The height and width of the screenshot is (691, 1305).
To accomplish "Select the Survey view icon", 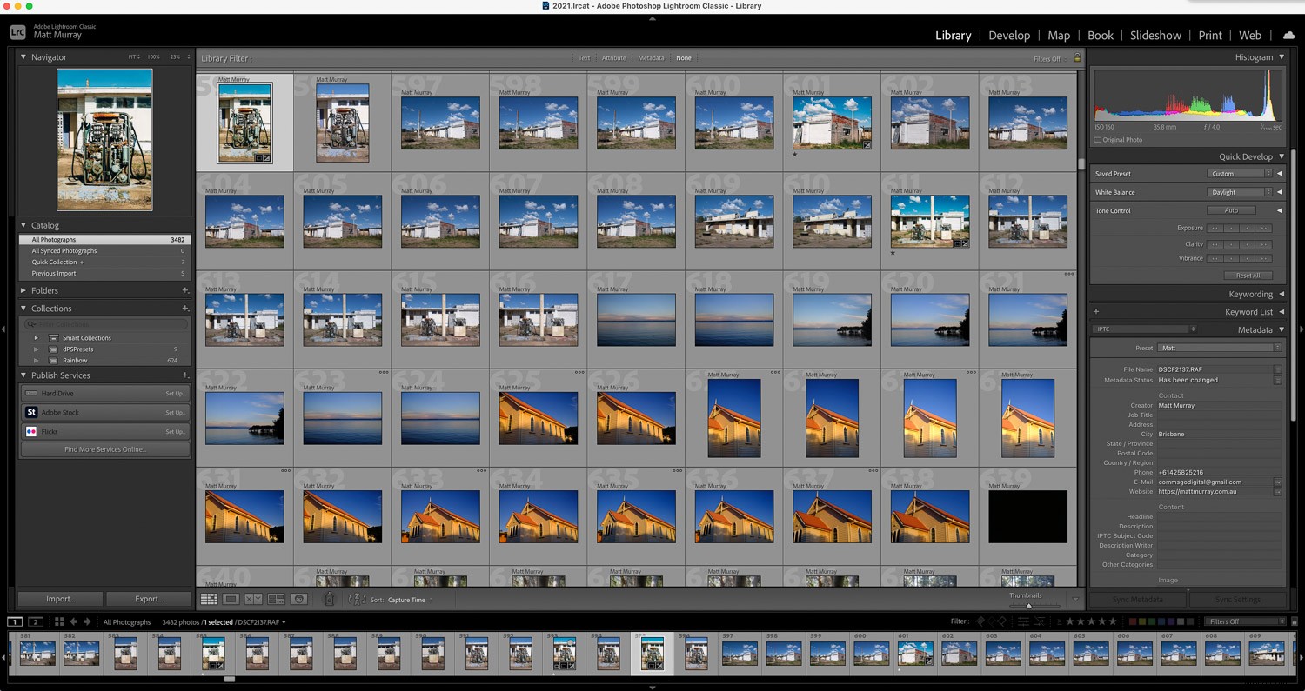I will click(275, 599).
